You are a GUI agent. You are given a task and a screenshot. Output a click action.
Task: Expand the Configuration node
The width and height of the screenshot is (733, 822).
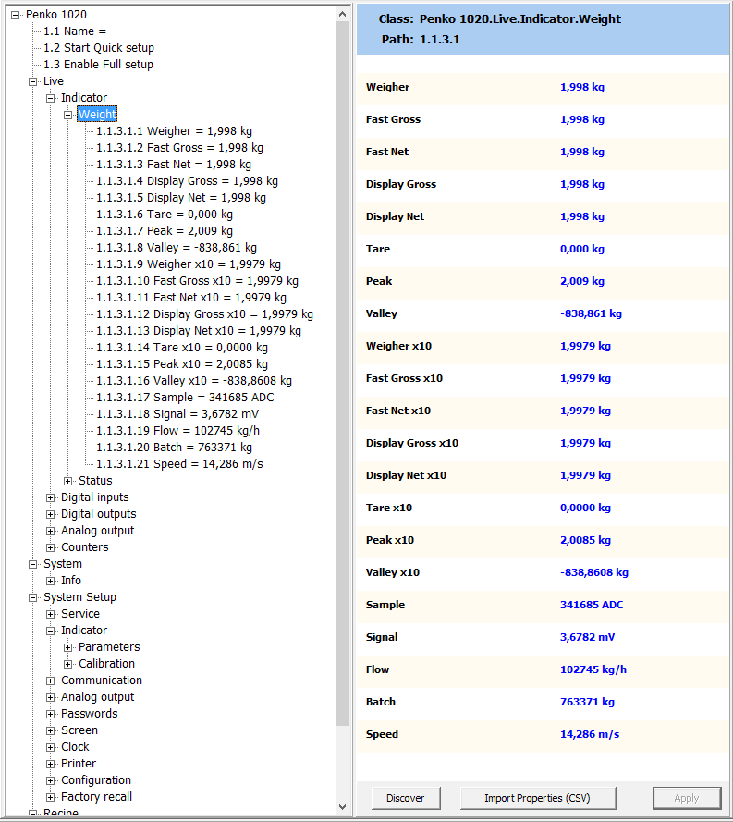click(50, 781)
